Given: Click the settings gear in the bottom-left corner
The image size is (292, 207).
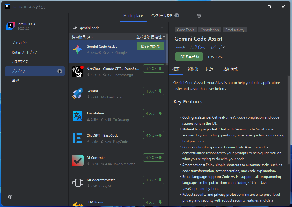Looking at the screenshot, I should [10, 197].
